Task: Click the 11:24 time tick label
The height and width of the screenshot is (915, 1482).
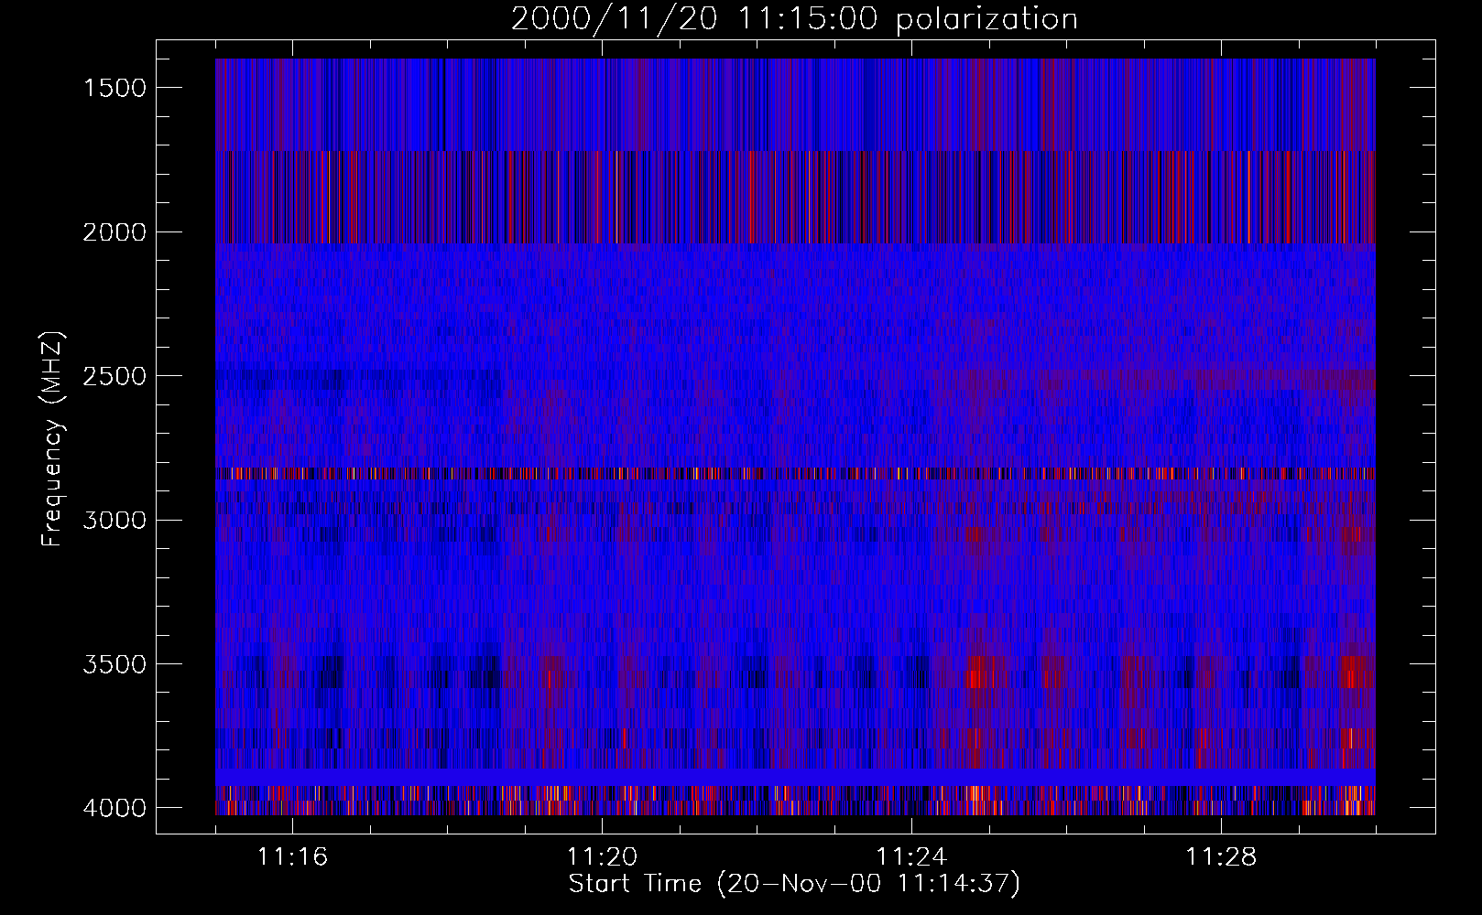Action: click(911, 857)
